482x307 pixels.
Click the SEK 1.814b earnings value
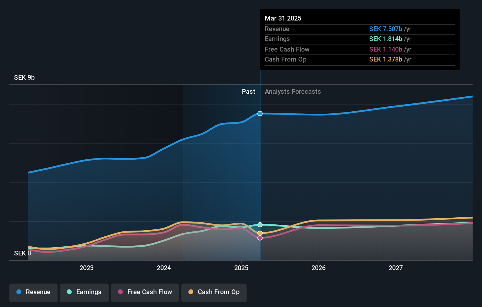tap(386, 39)
